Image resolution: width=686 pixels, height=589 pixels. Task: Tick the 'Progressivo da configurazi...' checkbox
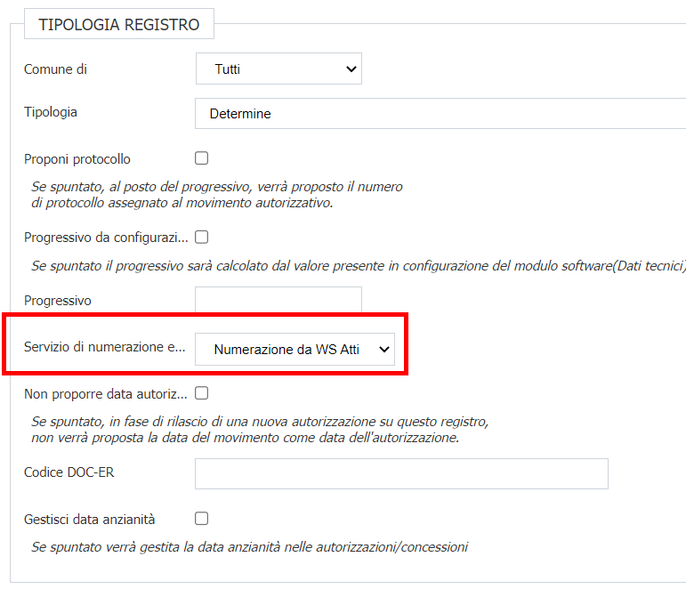tap(202, 237)
